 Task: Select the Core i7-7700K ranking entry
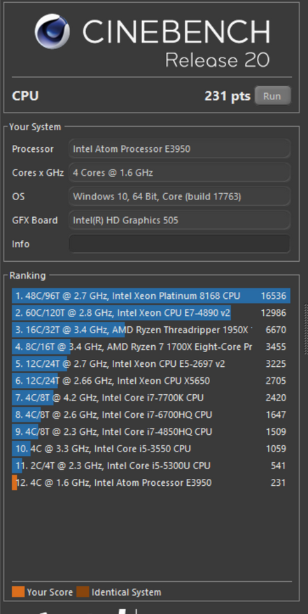coord(151,398)
